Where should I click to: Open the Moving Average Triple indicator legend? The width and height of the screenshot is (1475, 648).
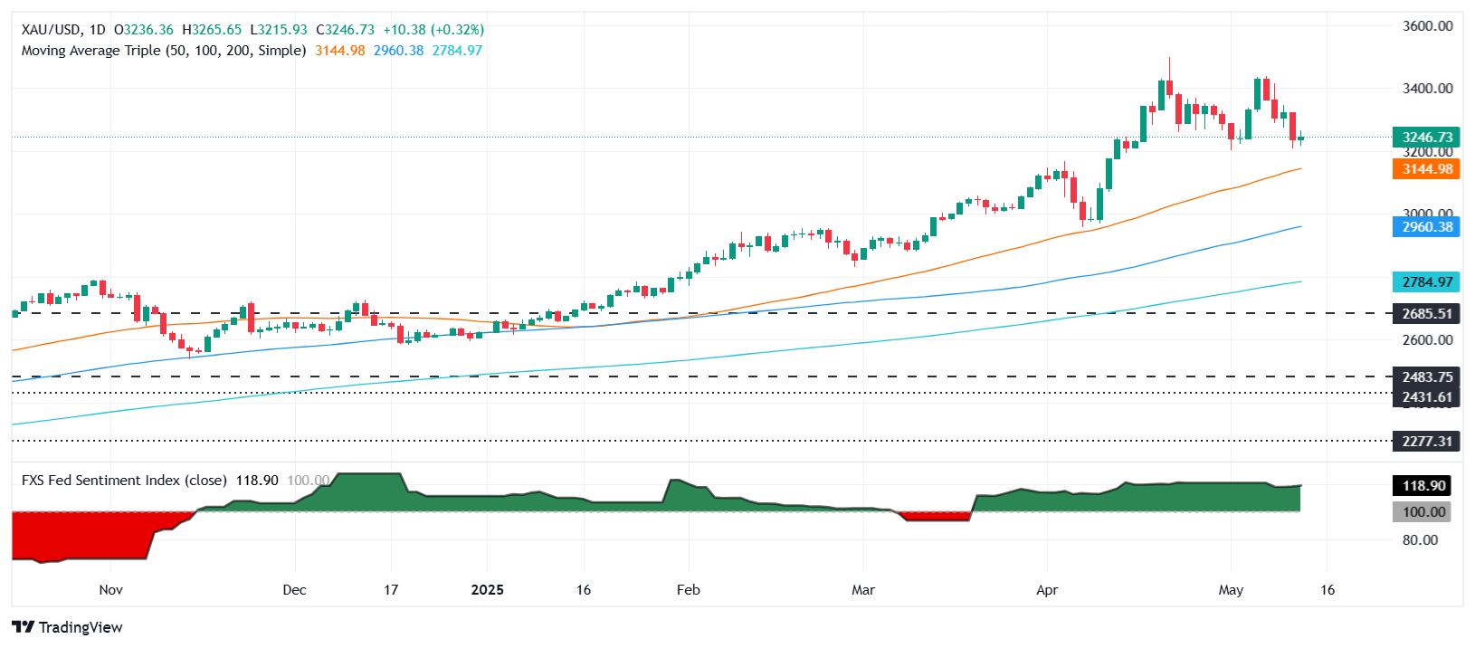163,51
